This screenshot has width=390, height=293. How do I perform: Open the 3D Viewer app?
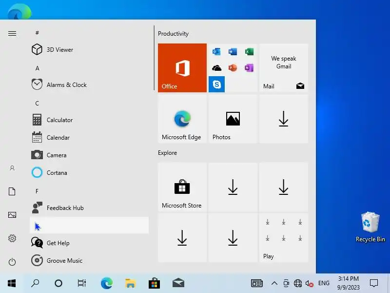click(x=89, y=50)
